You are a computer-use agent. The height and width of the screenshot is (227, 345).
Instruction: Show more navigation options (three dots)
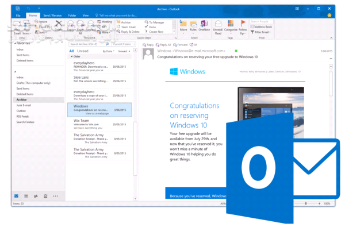55,196
